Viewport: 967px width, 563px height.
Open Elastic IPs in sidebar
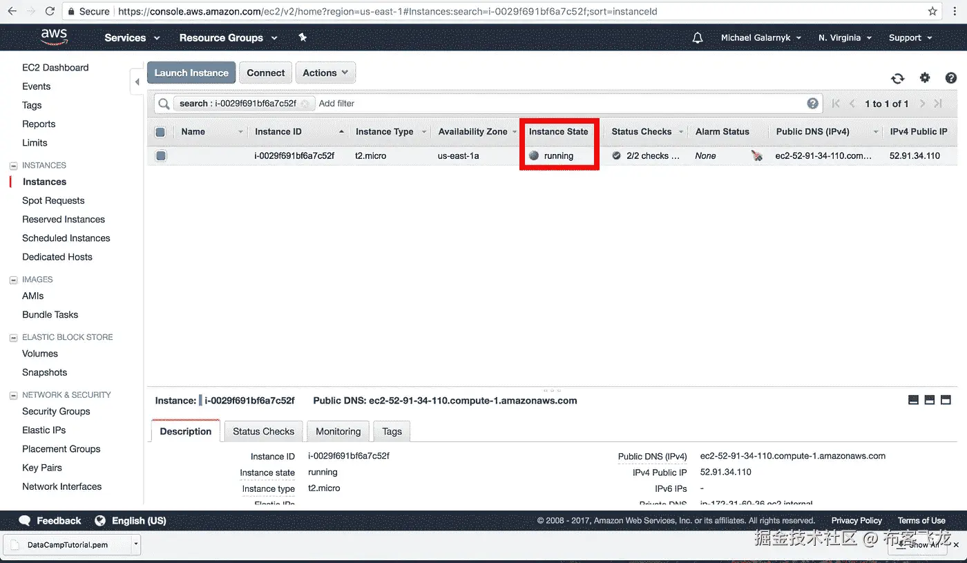[x=44, y=430]
